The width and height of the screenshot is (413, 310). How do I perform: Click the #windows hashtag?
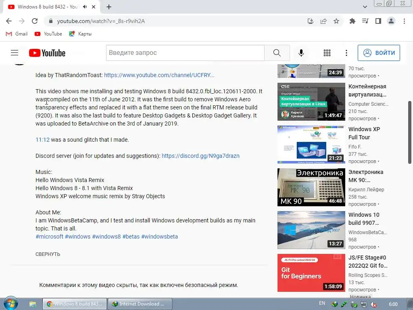[x=77, y=237]
